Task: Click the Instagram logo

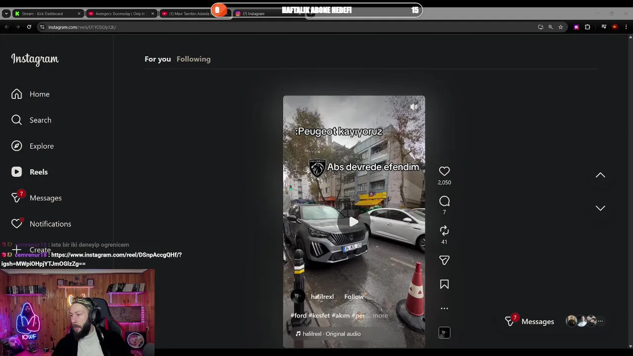Action: tap(35, 59)
